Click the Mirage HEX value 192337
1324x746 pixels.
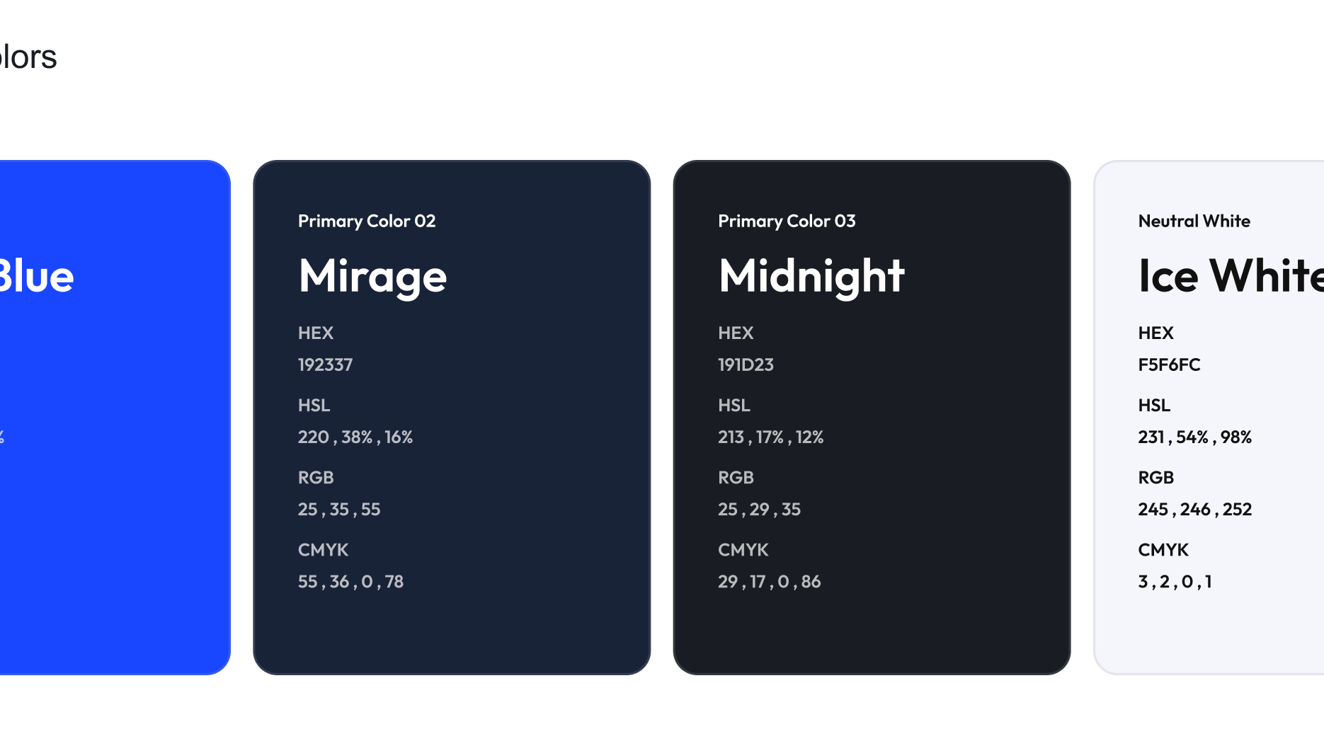point(325,365)
